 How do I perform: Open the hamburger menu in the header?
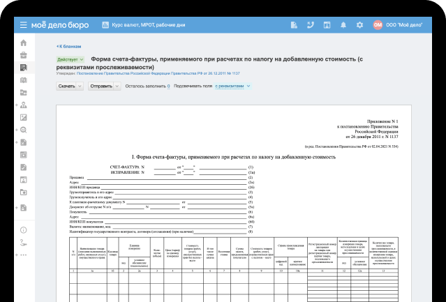(x=23, y=25)
